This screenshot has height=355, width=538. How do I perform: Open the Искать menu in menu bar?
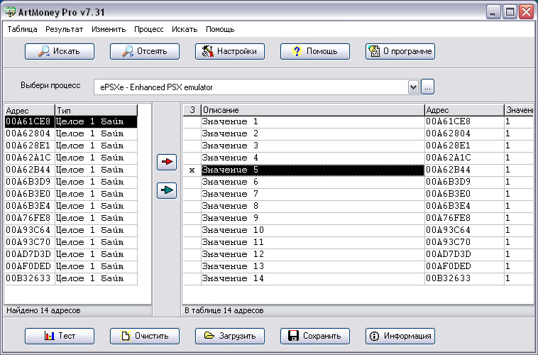click(185, 30)
